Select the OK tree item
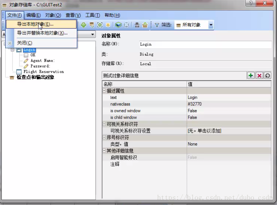This screenshot has height=205, width=277. coord(33,55)
